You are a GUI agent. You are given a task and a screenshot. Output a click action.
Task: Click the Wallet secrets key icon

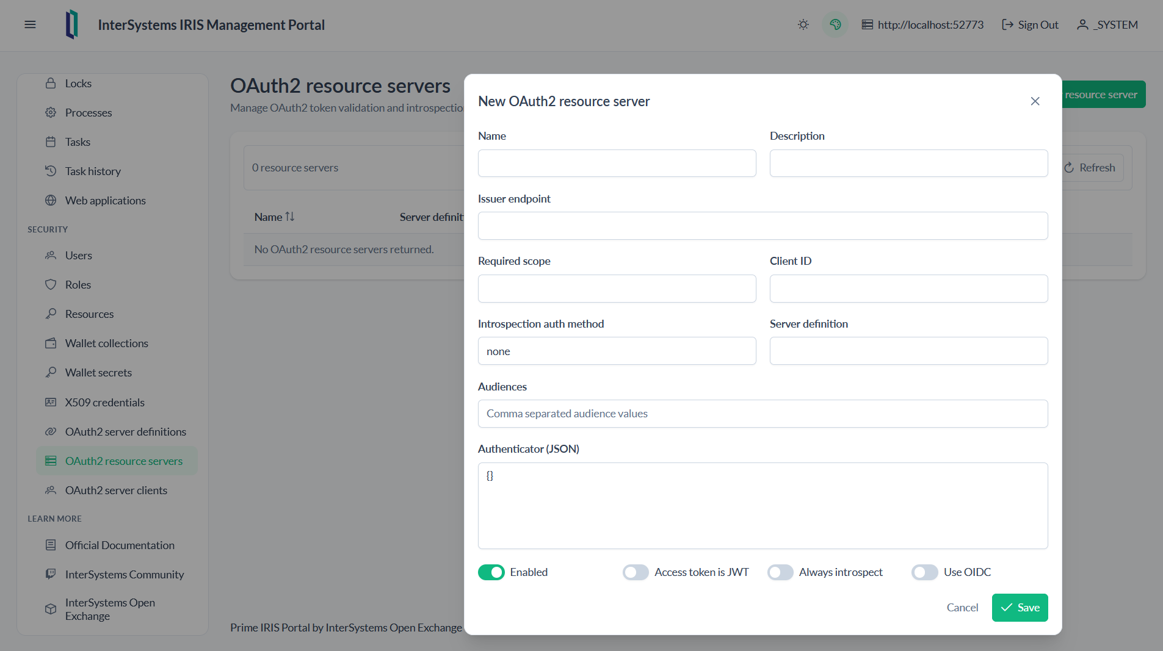click(51, 372)
